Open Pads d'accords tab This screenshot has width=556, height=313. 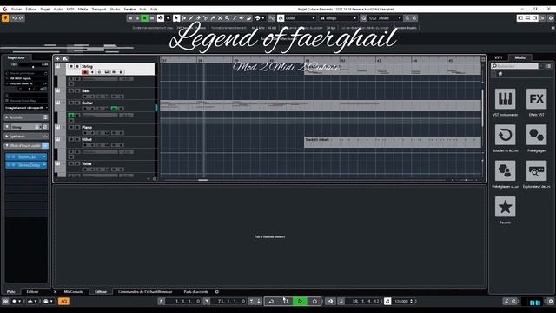195,292
